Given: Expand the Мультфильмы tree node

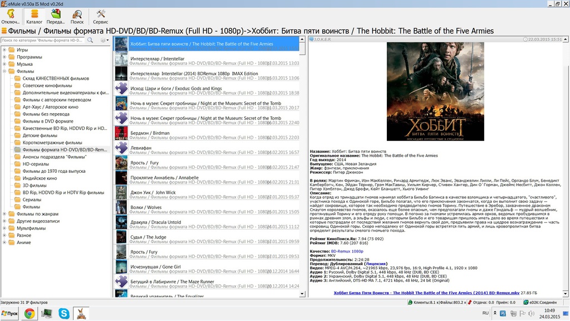Looking at the screenshot, I should coord(4,228).
